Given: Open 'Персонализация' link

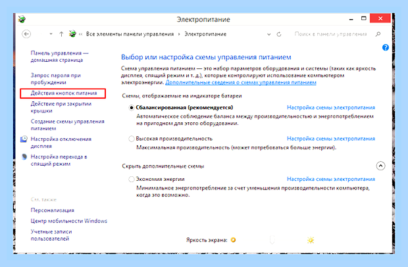Looking at the screenshot, I should tap(52, 210).
